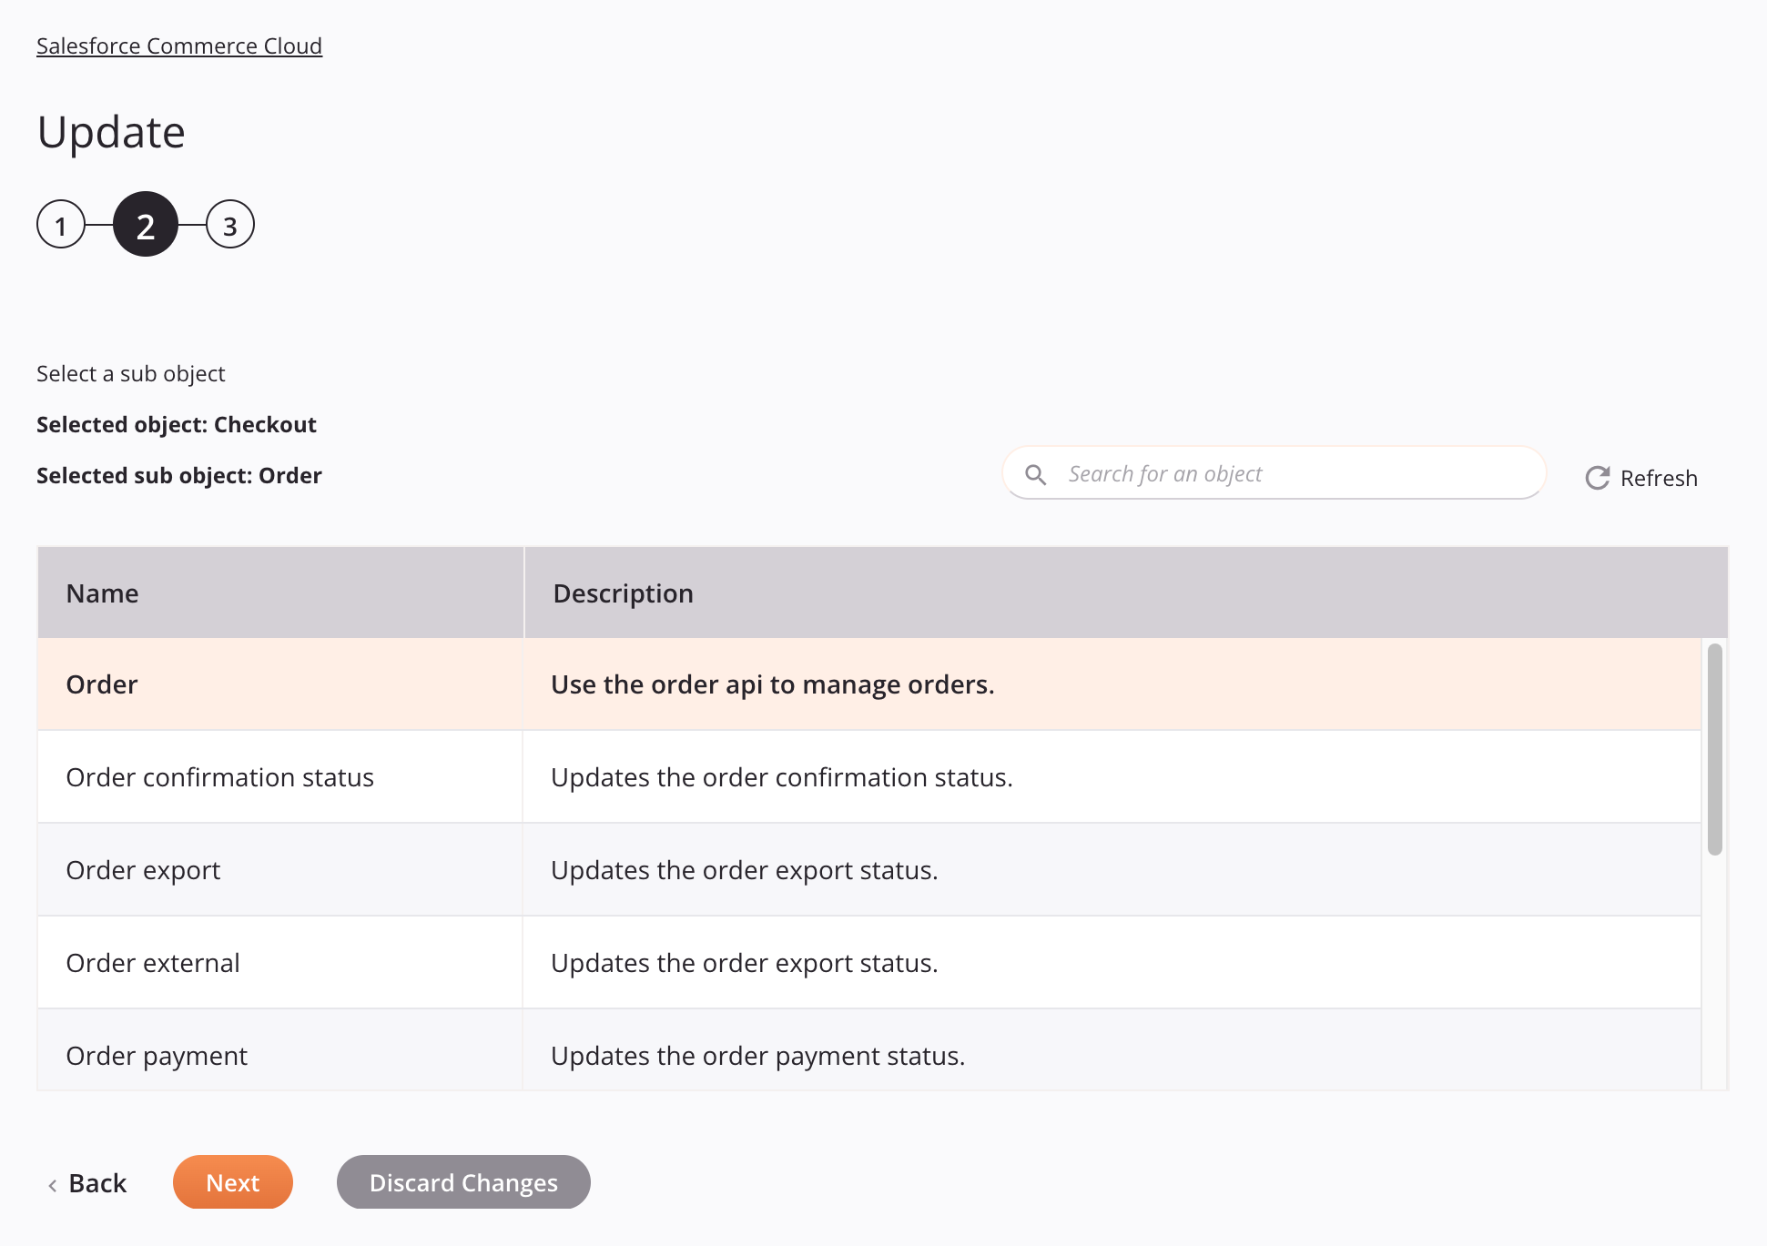
Task: Click step 2 circle in progress indicator
Action: (147, 224)
